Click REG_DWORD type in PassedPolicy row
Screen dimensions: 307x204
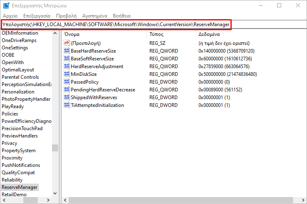click(x=163, y=82)
